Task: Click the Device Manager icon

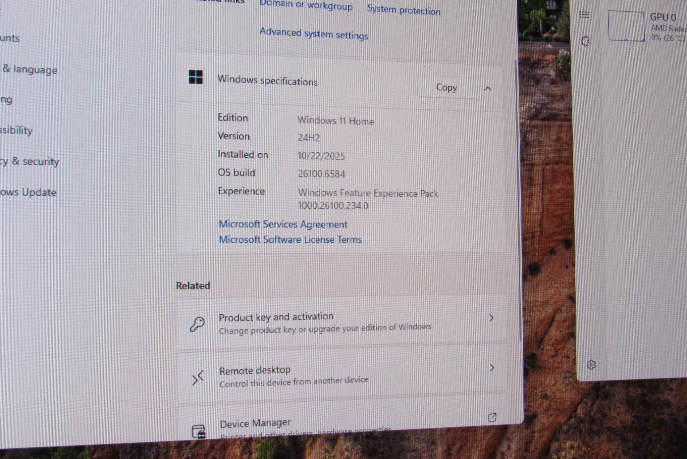Action: (x=199, y=431)
